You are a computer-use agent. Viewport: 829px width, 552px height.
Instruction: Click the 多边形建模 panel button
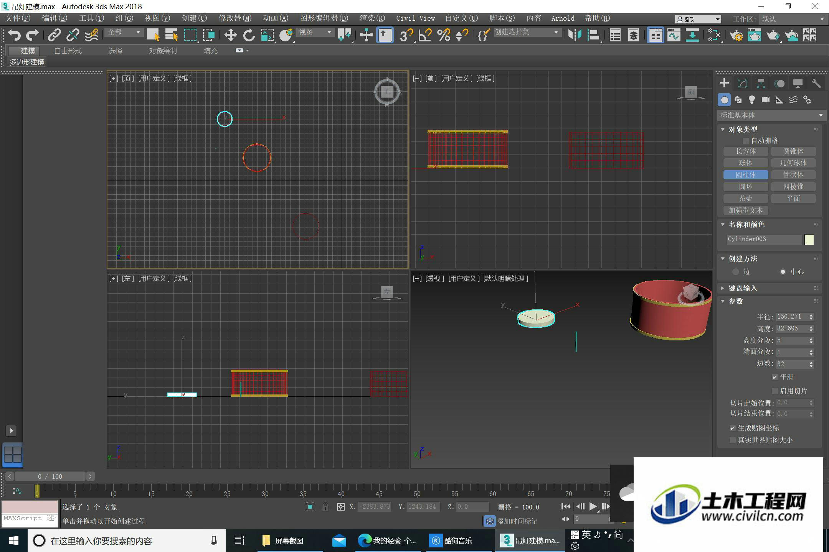(27, 62)
